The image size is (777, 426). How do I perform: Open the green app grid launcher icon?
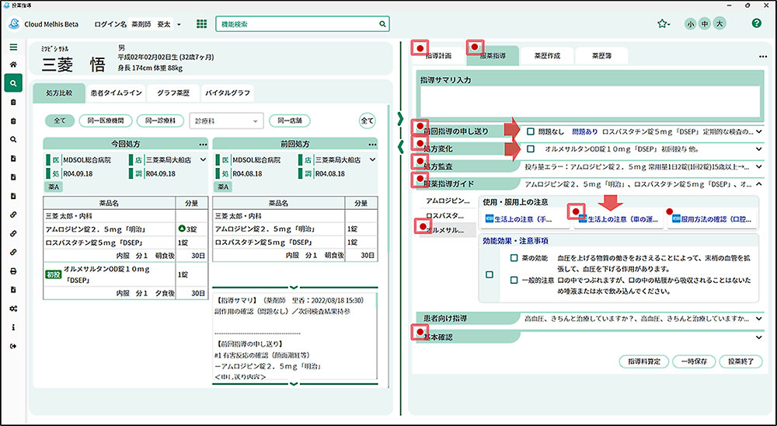(x=202, y=24)
